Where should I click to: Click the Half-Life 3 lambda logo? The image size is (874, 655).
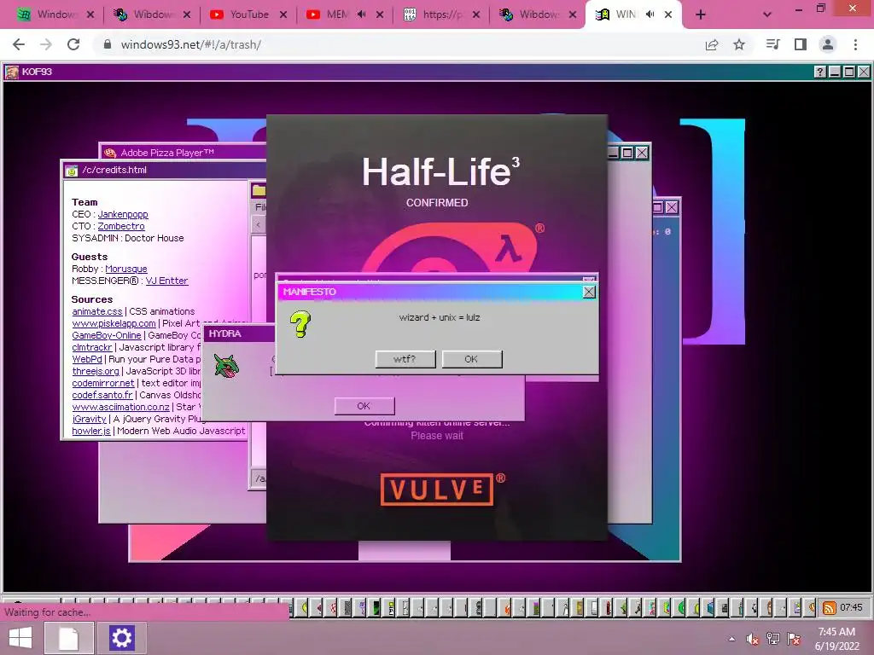tap(451, 248)
